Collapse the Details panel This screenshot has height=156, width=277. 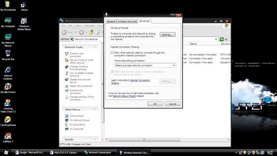coord(95,140)
